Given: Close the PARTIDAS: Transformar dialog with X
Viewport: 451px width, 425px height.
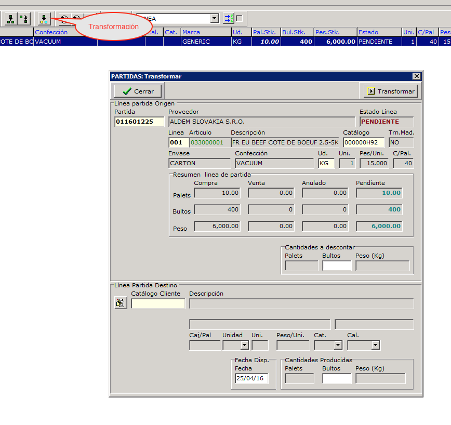Looking at the screenshot, I should click(x=416, y=76).
